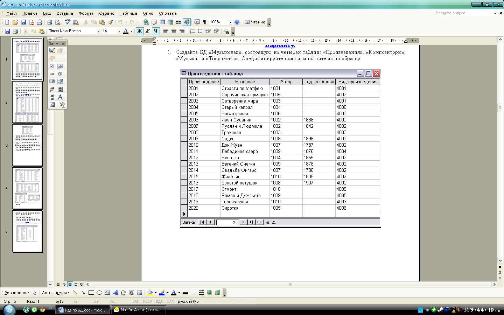Create a new blank document
The height and width of the screenshot is (315, 504).
tap(7, 22)
